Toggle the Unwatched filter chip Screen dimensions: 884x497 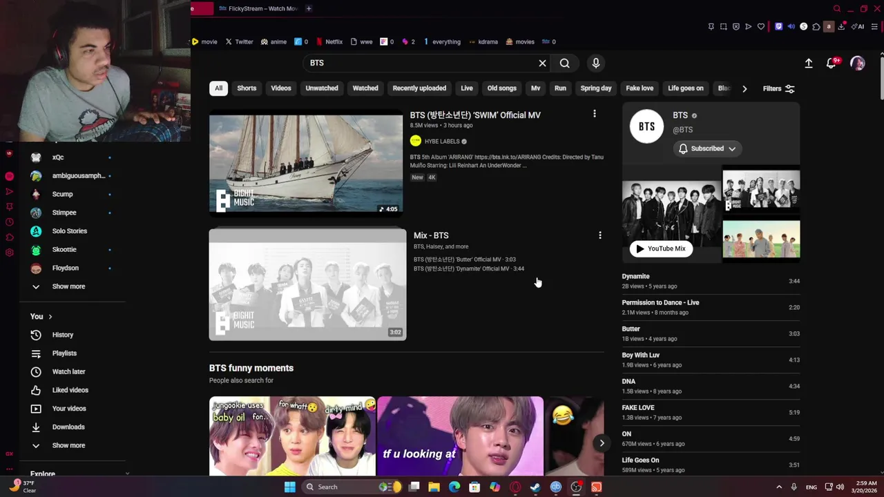322,88
